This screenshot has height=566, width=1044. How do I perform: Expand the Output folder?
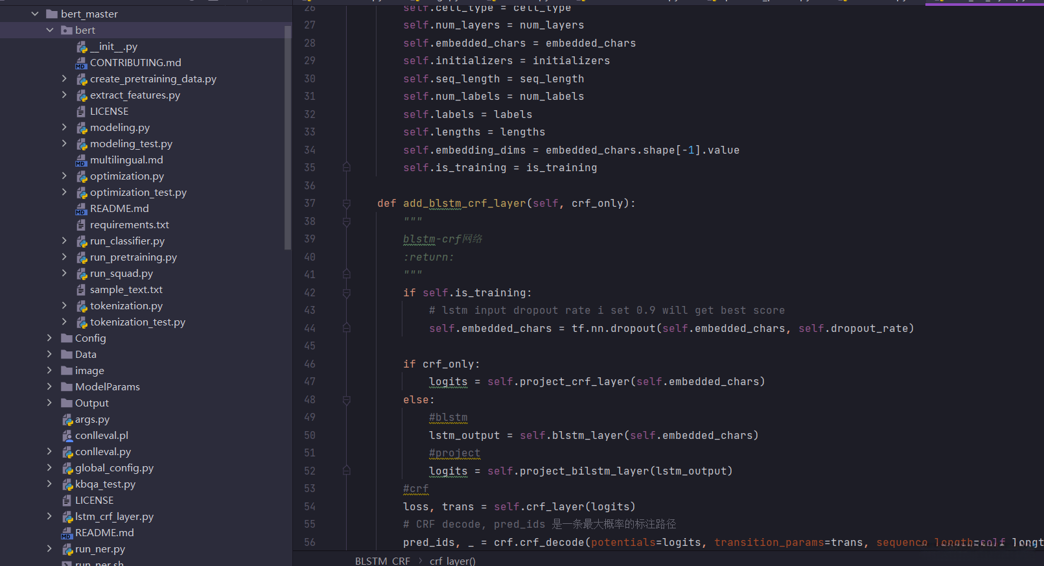[x=49, y=403]
